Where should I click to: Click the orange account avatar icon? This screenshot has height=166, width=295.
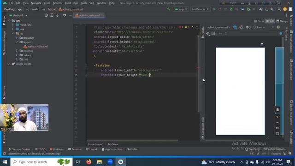tap(285, 9)
